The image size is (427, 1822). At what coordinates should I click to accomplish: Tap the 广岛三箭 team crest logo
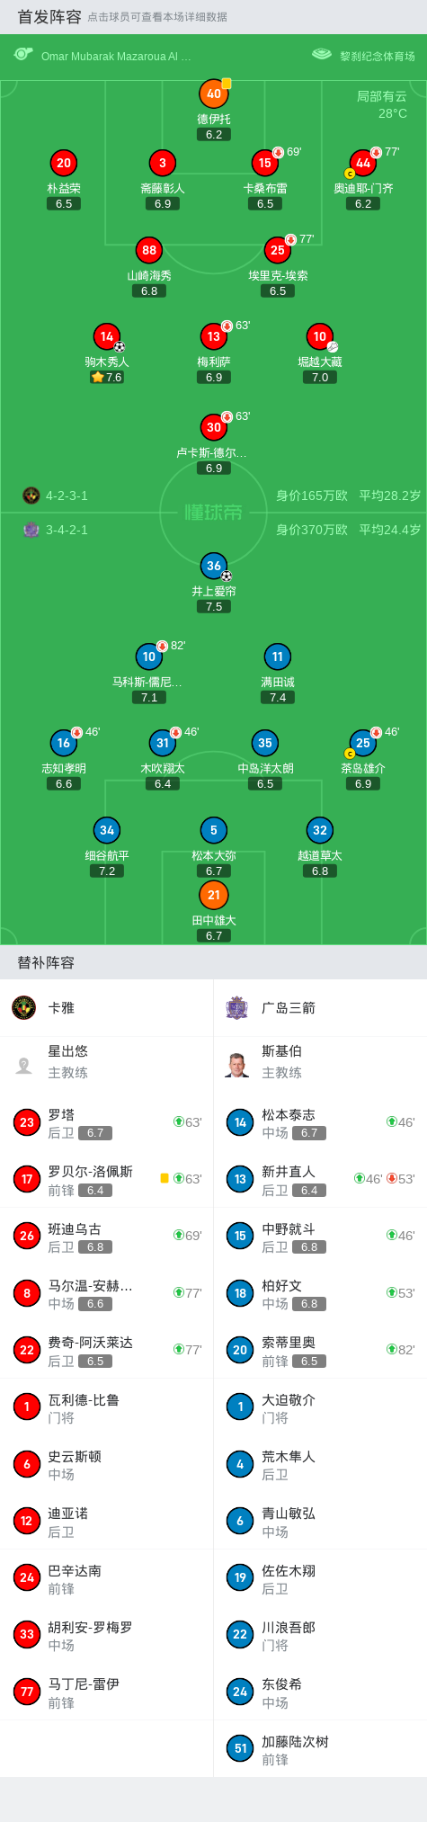(x=236, y=1007)
